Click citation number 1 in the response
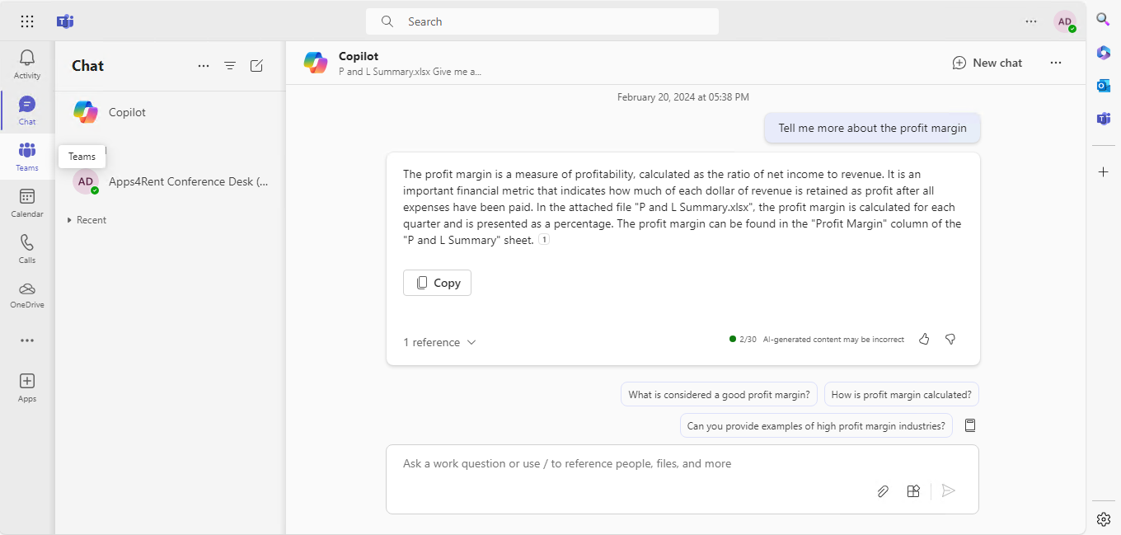This screenshot has width=1121, height=535. pyautogui.click(x=544, y=240)
